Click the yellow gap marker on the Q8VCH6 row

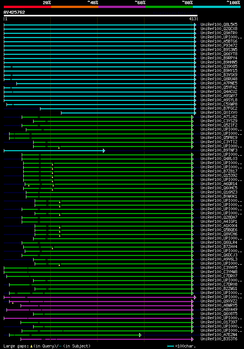pyautogui.click(x=59, y=236)
